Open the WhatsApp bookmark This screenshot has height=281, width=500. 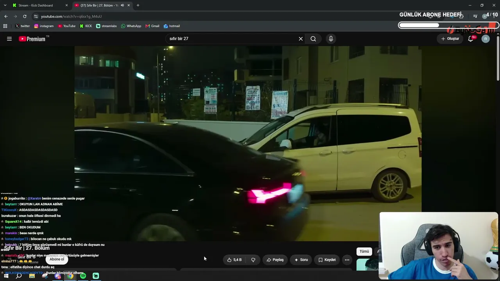coord(131,26)
